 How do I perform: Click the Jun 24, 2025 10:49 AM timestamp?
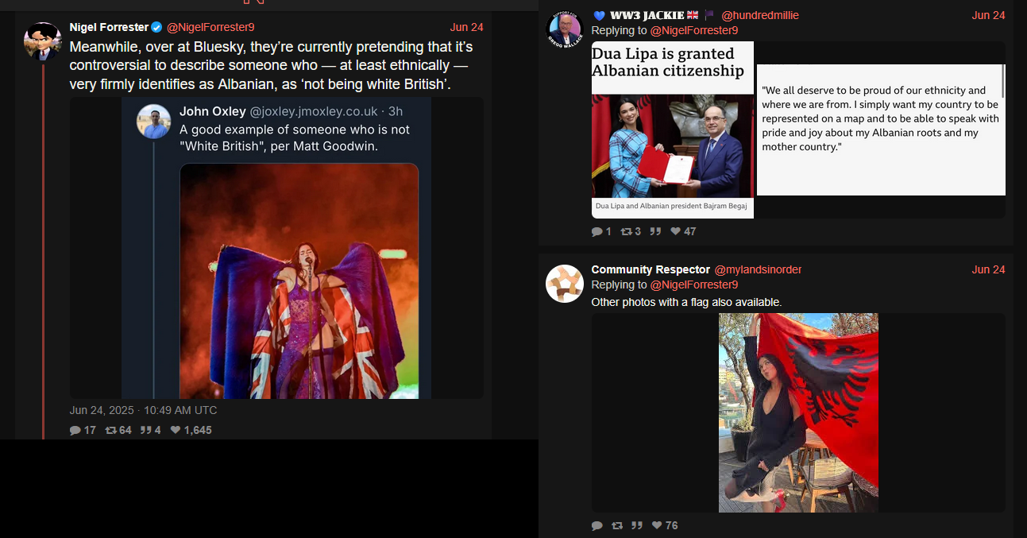click(143, 410)
